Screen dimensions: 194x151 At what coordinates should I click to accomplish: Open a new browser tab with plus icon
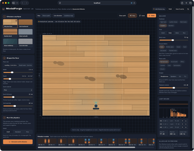[186, 3]
